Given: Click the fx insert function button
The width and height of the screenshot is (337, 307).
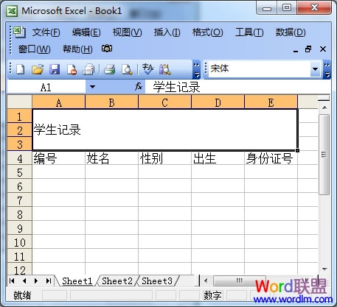Looking at the screenshot, I should pyautogui.click(x=139, y=87).
